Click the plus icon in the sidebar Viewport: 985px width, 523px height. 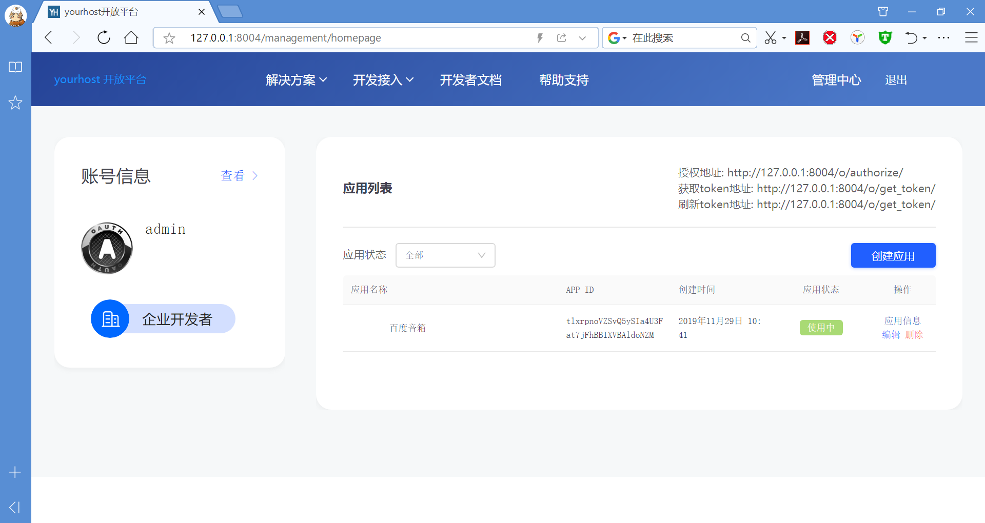click(15, 472)
